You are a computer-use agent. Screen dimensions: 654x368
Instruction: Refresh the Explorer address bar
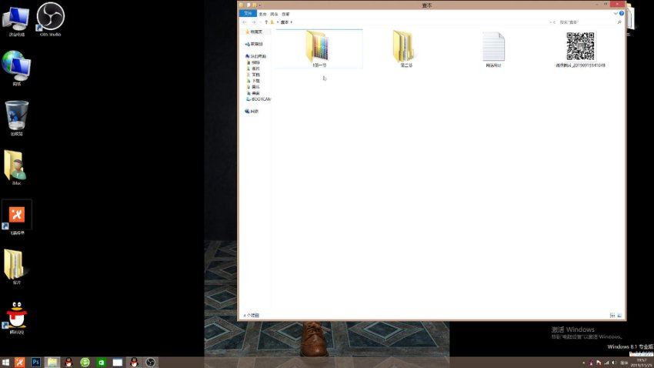tap(554, 22)
